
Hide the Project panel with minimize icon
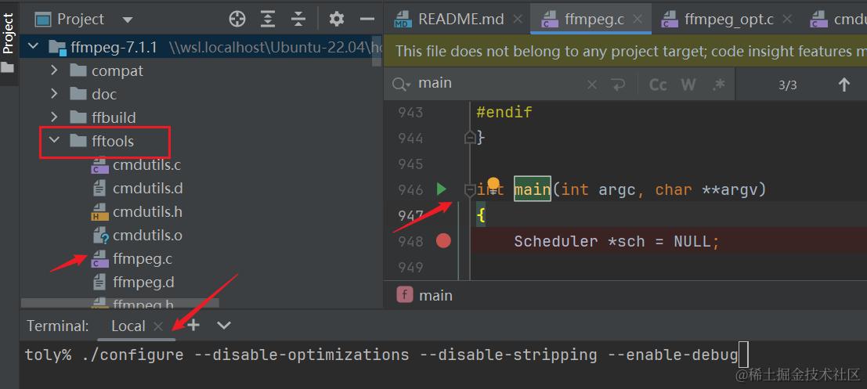point(367,19)
